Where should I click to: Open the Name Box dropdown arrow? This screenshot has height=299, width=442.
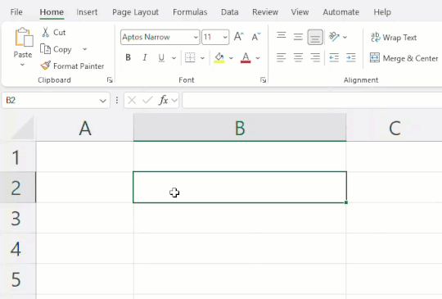click(103, 101)
